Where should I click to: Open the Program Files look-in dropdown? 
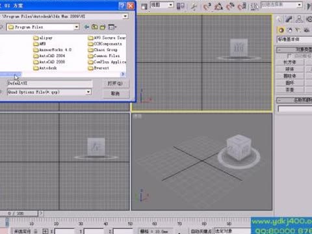click(77, 27)
